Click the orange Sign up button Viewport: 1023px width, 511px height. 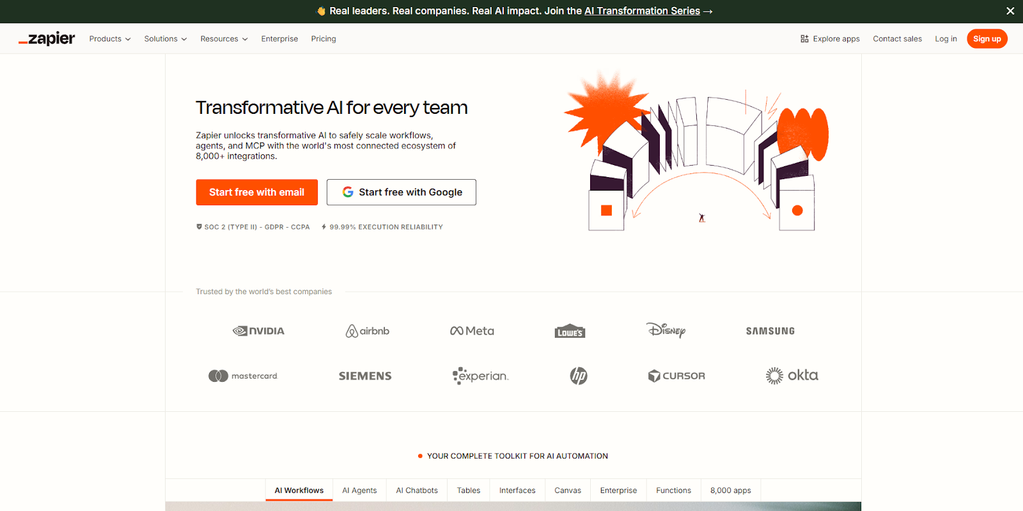pos(987,39)
